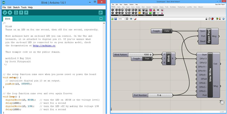Expand the Input panel dropdown
The image size is (227, 114).
click(x=152, y=15)
